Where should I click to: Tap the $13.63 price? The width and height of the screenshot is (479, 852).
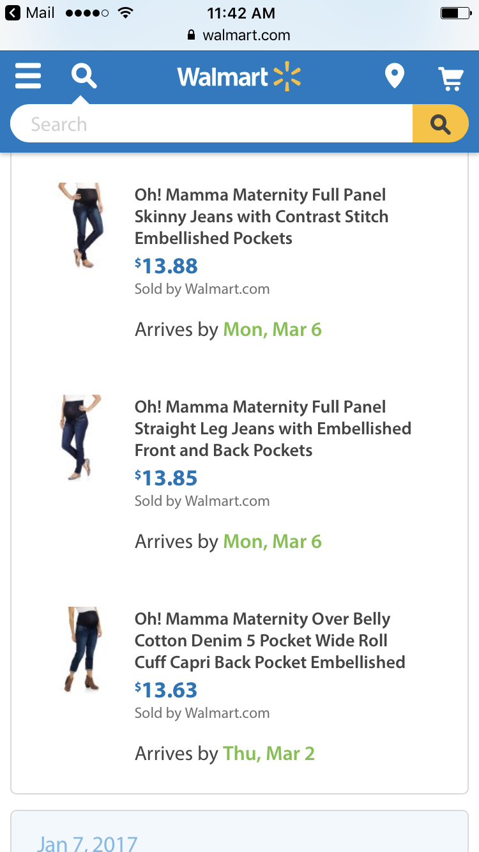pyautogui.click(x=166, y=690)
